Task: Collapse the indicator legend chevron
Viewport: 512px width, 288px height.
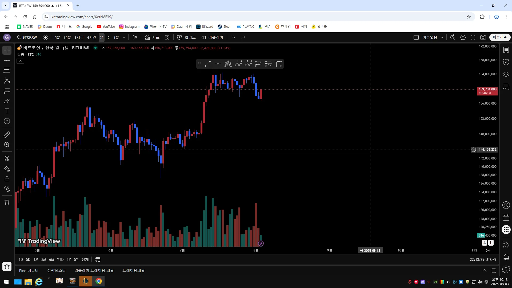Action: coord(21,61)
